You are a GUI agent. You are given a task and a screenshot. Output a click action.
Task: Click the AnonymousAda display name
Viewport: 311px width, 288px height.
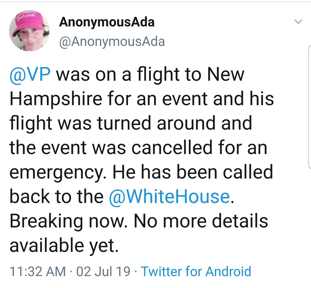click(x=107, y=22)
